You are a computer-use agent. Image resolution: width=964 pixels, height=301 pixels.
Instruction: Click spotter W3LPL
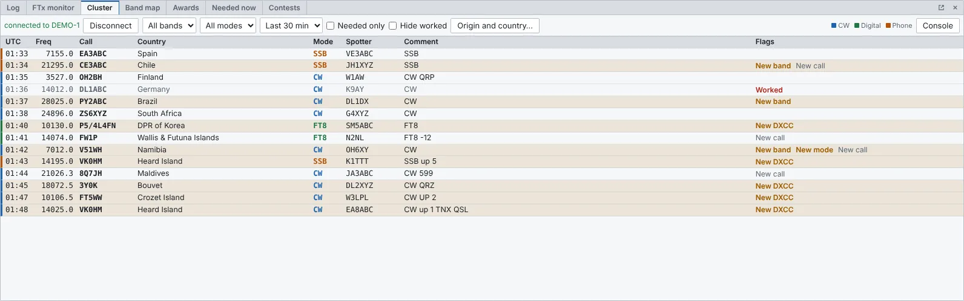pos(357,198)
